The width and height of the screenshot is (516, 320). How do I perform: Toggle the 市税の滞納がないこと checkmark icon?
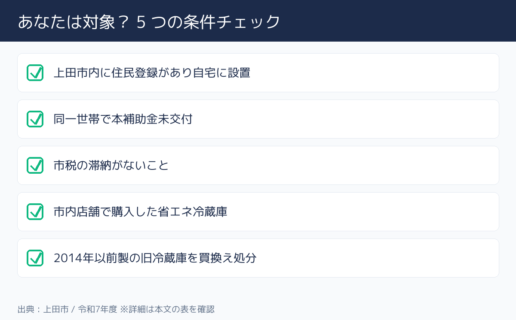pyautogui.click(x=35, y=166)
